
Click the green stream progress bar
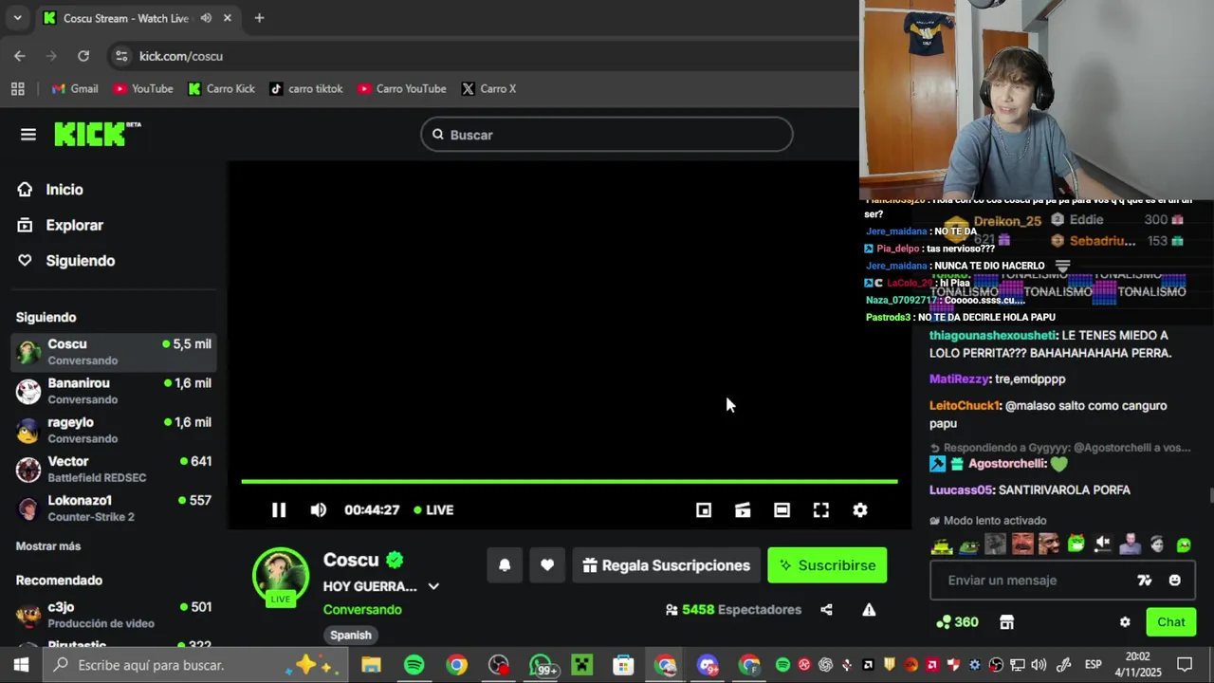569,482
